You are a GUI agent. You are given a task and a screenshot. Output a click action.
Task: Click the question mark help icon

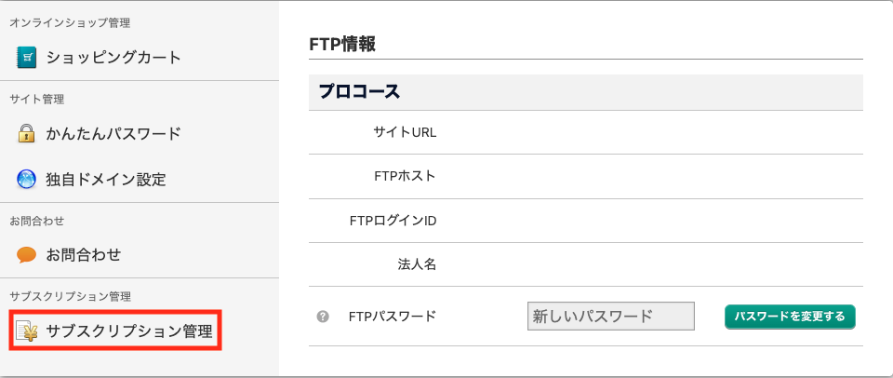coord(323,317)
